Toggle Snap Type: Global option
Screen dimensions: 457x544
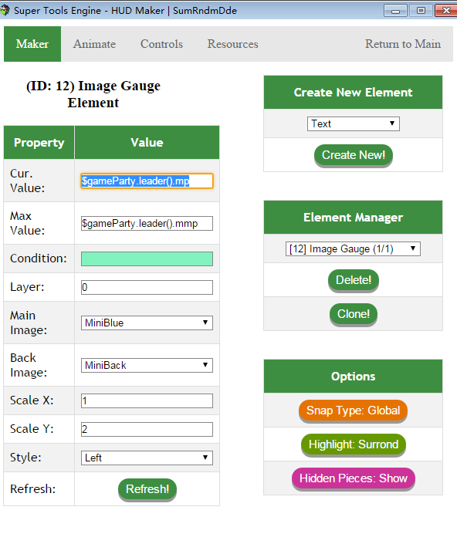coord(353,411)
